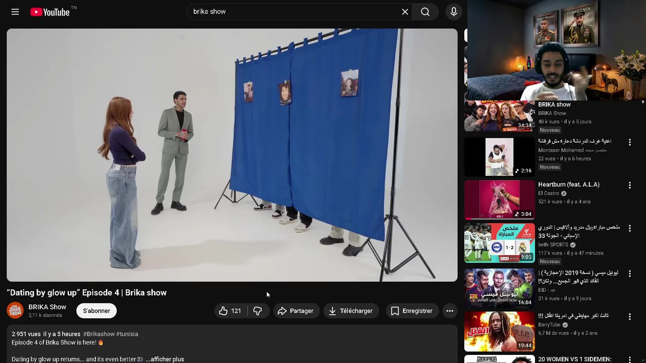Save video with Enregistrer button
This screenshot has height=363, width=646.
coord(412,311)
